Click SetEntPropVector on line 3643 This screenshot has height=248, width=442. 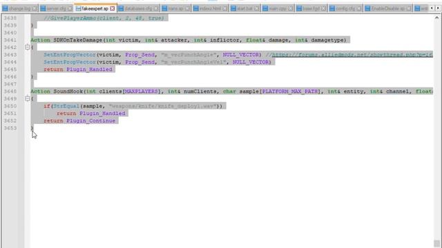(x=70, y=54)
